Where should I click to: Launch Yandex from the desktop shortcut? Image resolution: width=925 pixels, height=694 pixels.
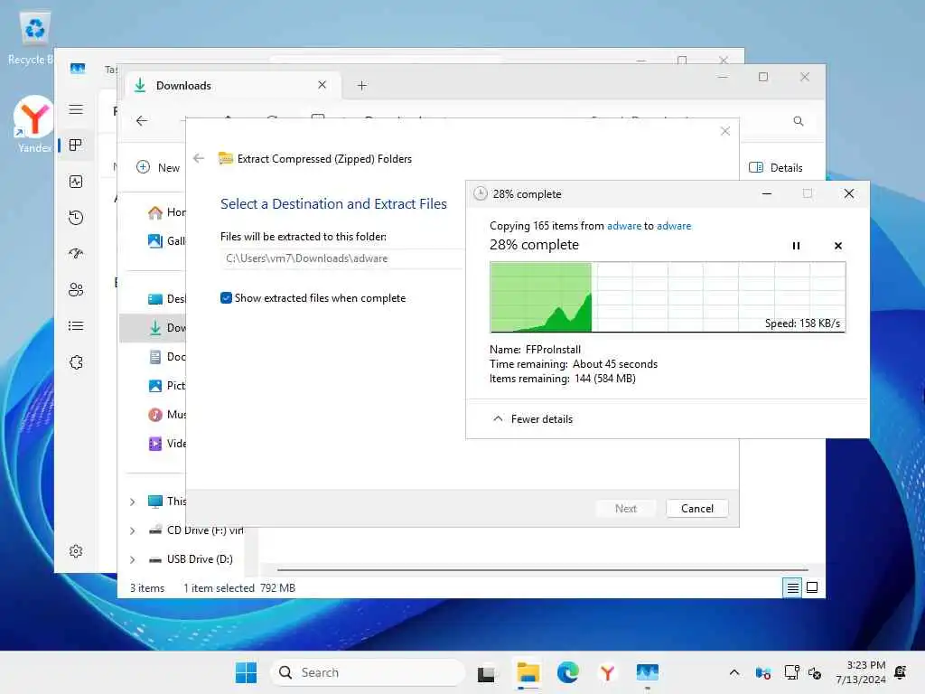coord(34,124)
